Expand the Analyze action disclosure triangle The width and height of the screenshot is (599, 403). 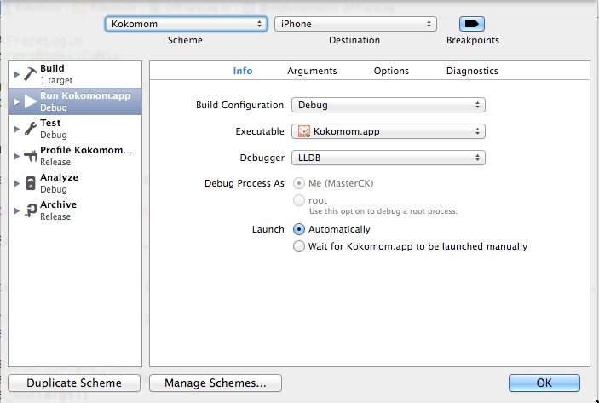16,183
